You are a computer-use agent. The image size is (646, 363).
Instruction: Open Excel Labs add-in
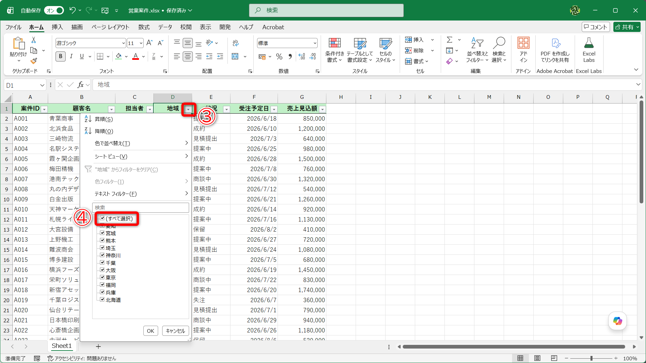[x=589, y=50]
